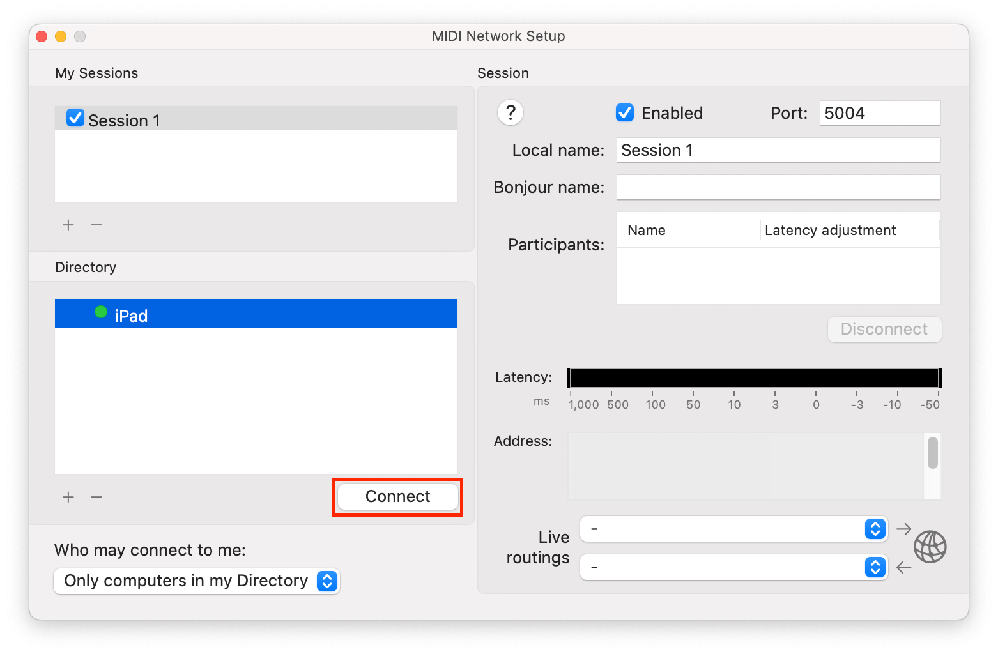Click the Disconnect button

884,330
